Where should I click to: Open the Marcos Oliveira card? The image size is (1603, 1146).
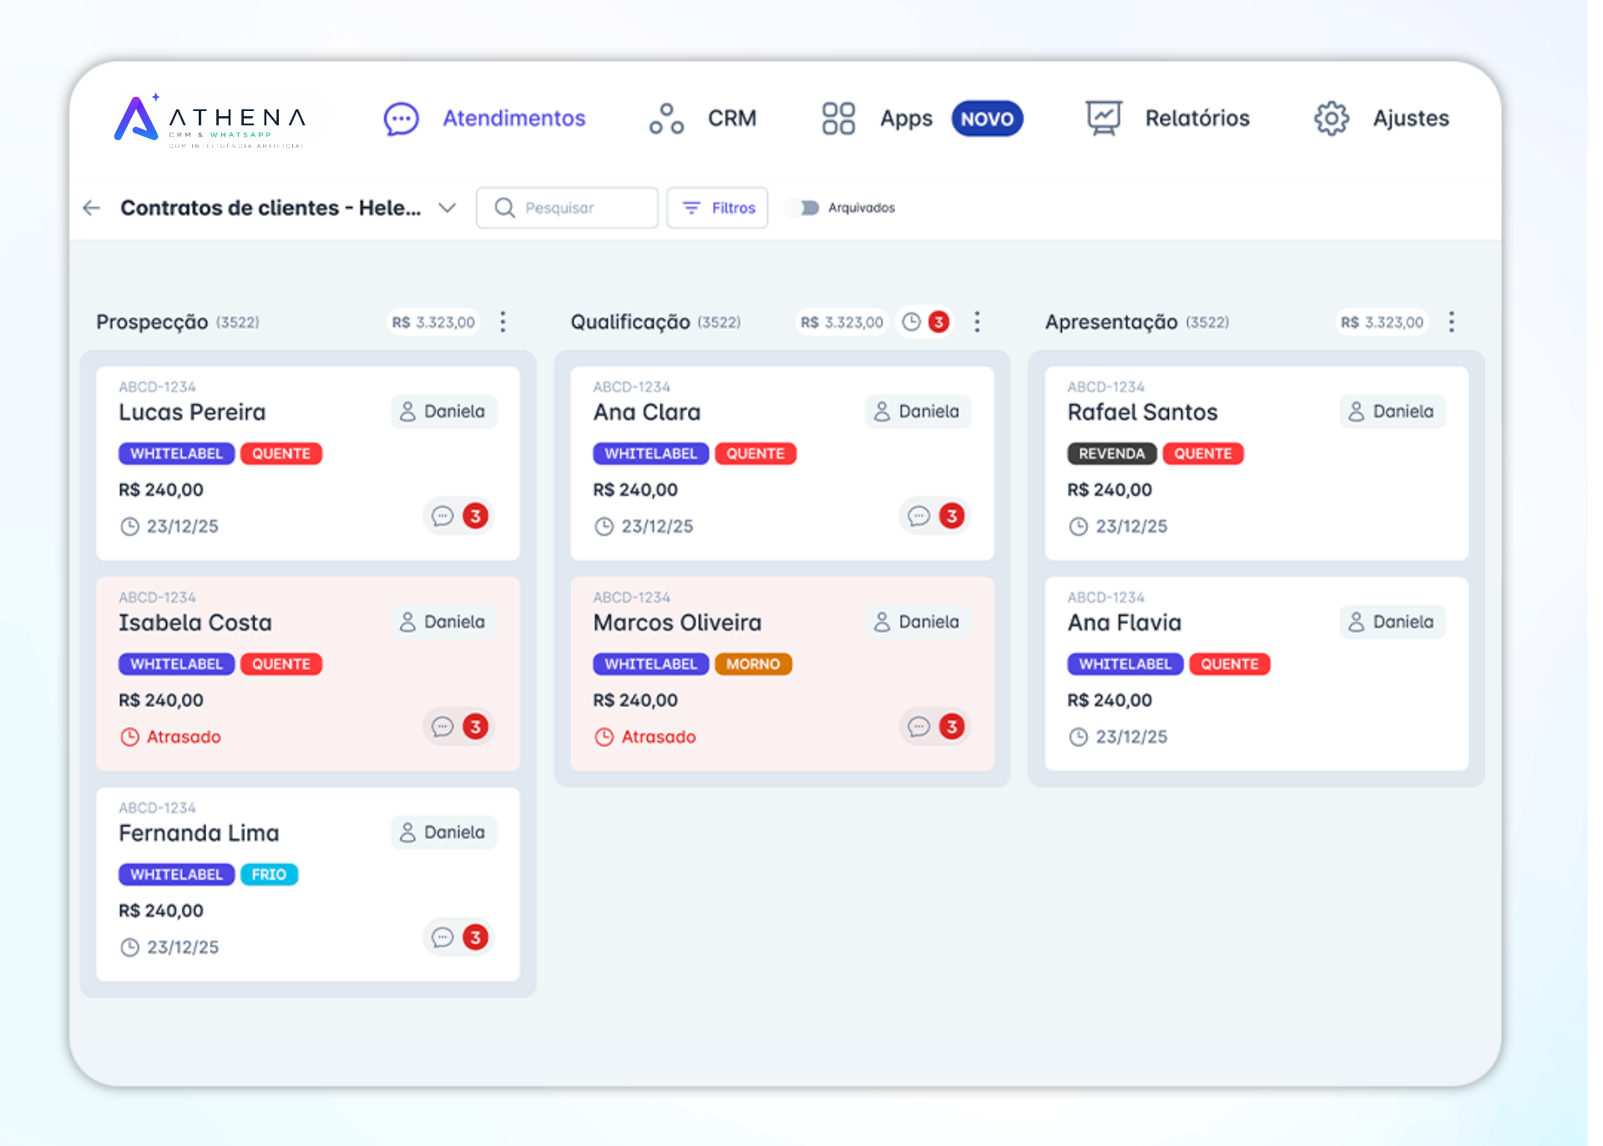[782, 674]
